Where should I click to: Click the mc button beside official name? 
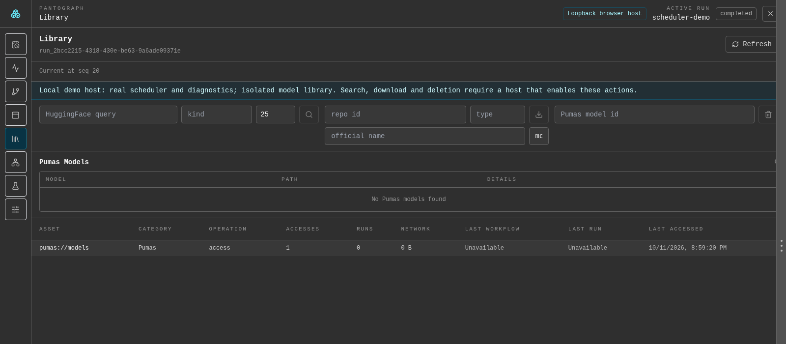click(539, 136)
